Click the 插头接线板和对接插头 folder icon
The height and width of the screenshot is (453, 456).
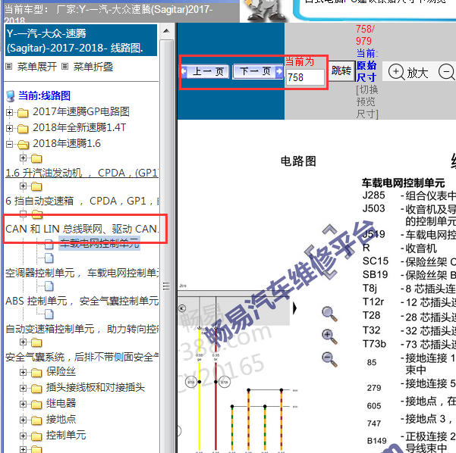[36, 389]
